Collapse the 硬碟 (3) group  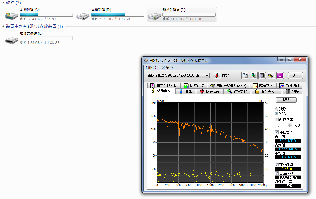(x=3, y=3)
